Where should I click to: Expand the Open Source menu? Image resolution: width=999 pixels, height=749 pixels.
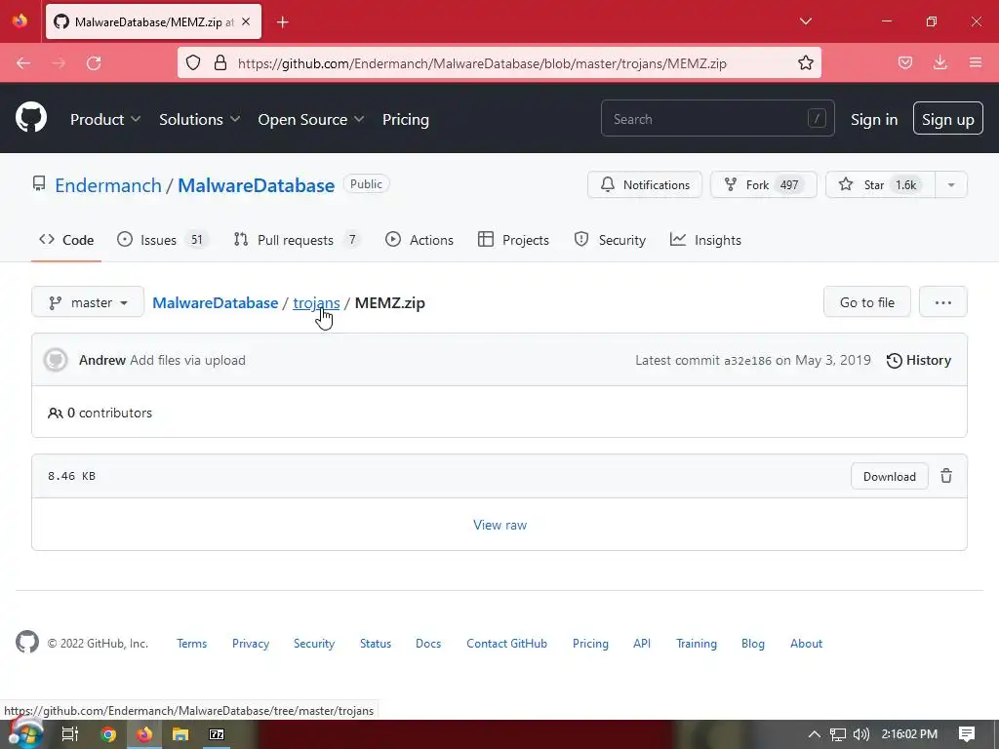tap(311, 119)
